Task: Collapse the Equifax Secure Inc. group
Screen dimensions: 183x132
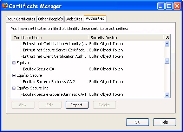Action: [14, 88]
